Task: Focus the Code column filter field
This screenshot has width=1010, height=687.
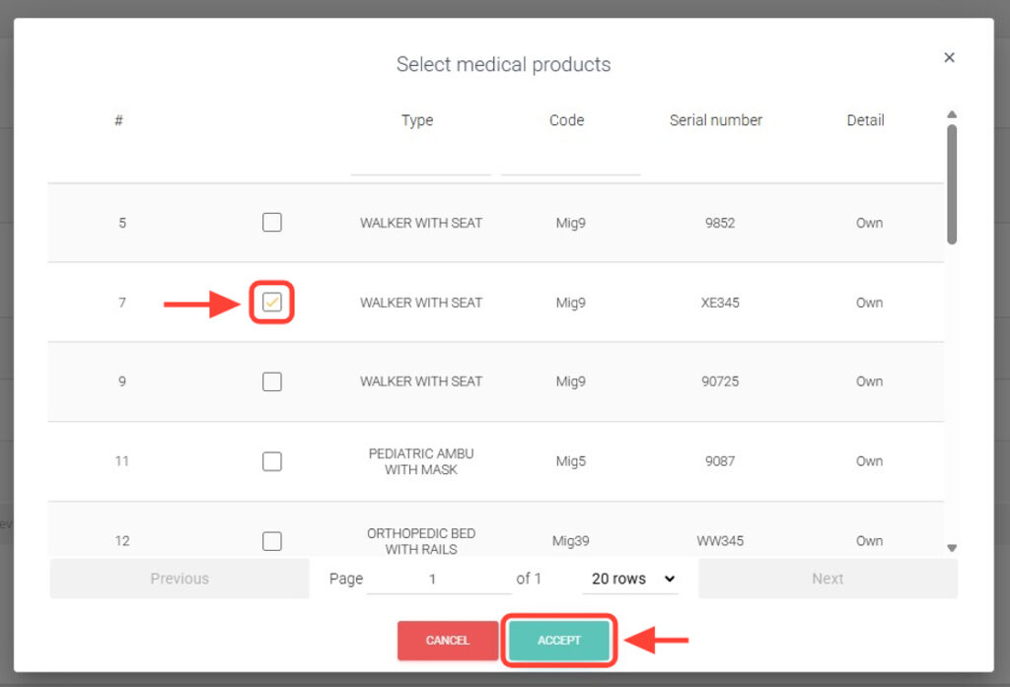Action: pos(570,162)
